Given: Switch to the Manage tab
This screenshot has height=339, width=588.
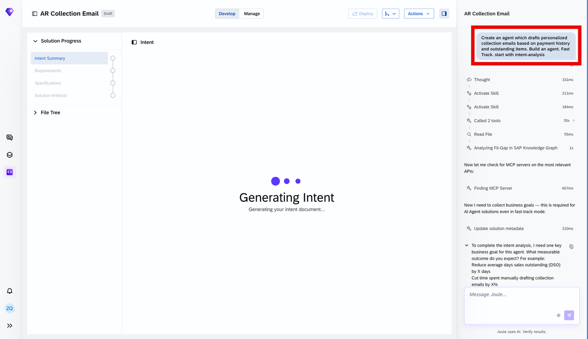Looking at the screenshot, I should point(252,13).
